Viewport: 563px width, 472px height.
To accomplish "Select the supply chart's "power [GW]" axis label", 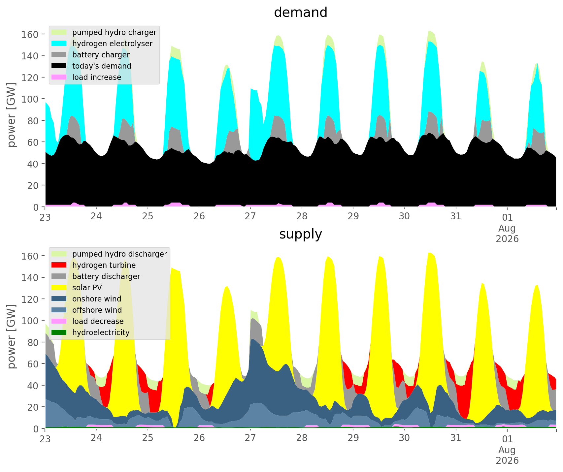I will point(12,337).
